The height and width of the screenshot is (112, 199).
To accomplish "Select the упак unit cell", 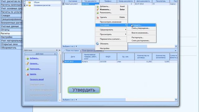I will pos(126,62).
